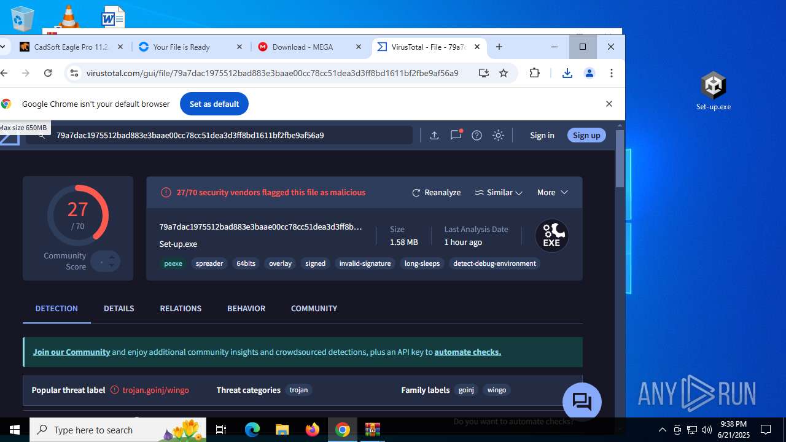Bookmark this page with star icon
Viewport: 786px width, 442px height.
pos(504,73)
